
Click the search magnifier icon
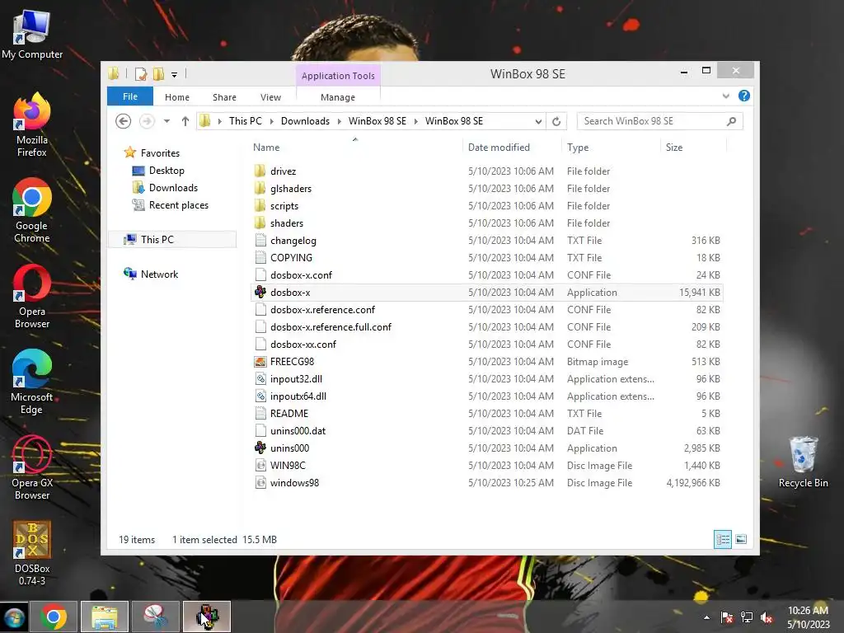pos(731,121)
